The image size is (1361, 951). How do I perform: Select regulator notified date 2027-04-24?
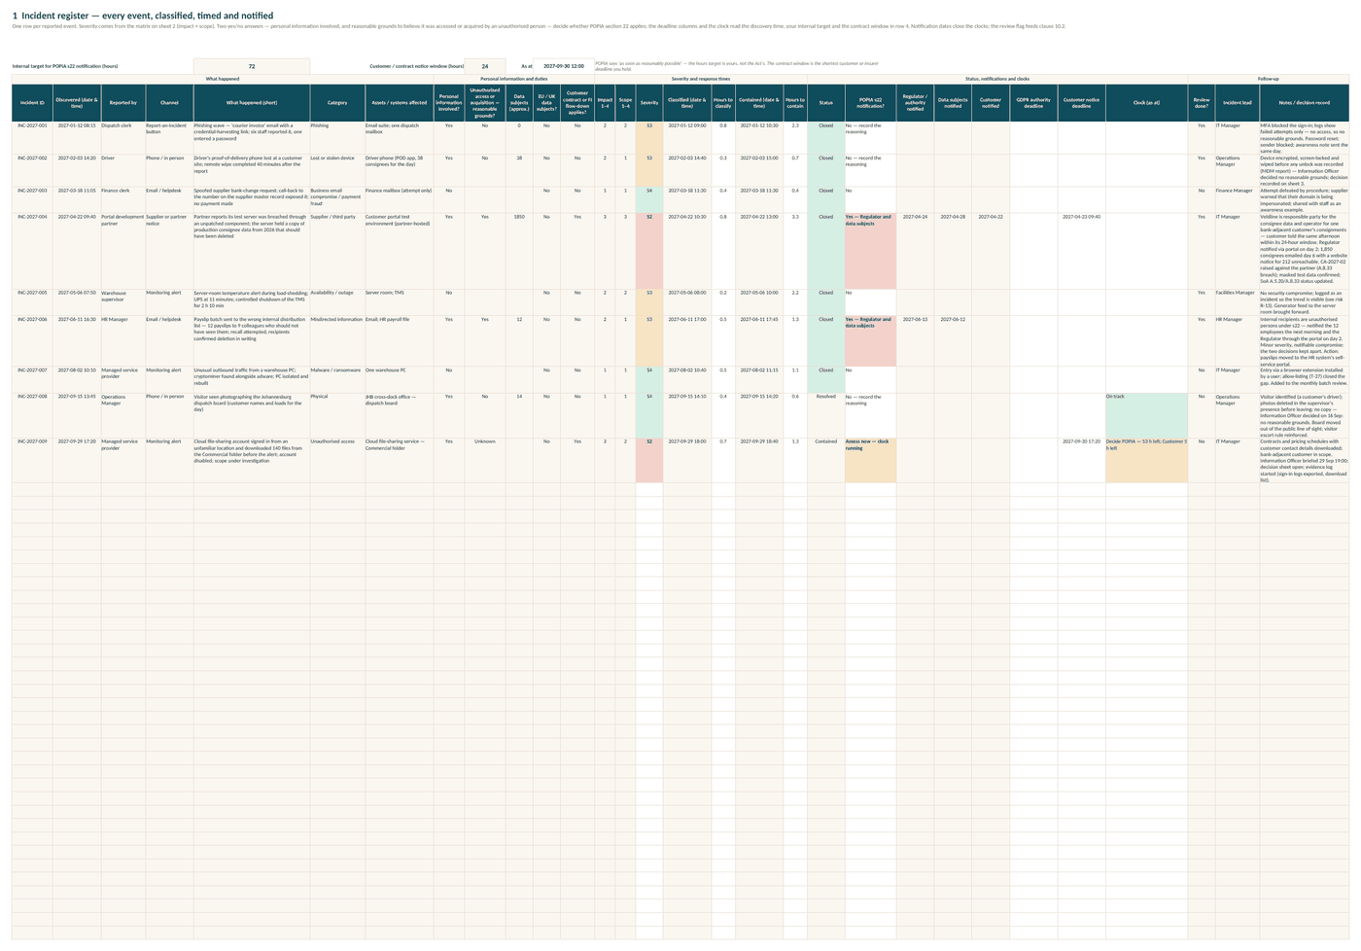pyautogui.click(x=915, y=251)
